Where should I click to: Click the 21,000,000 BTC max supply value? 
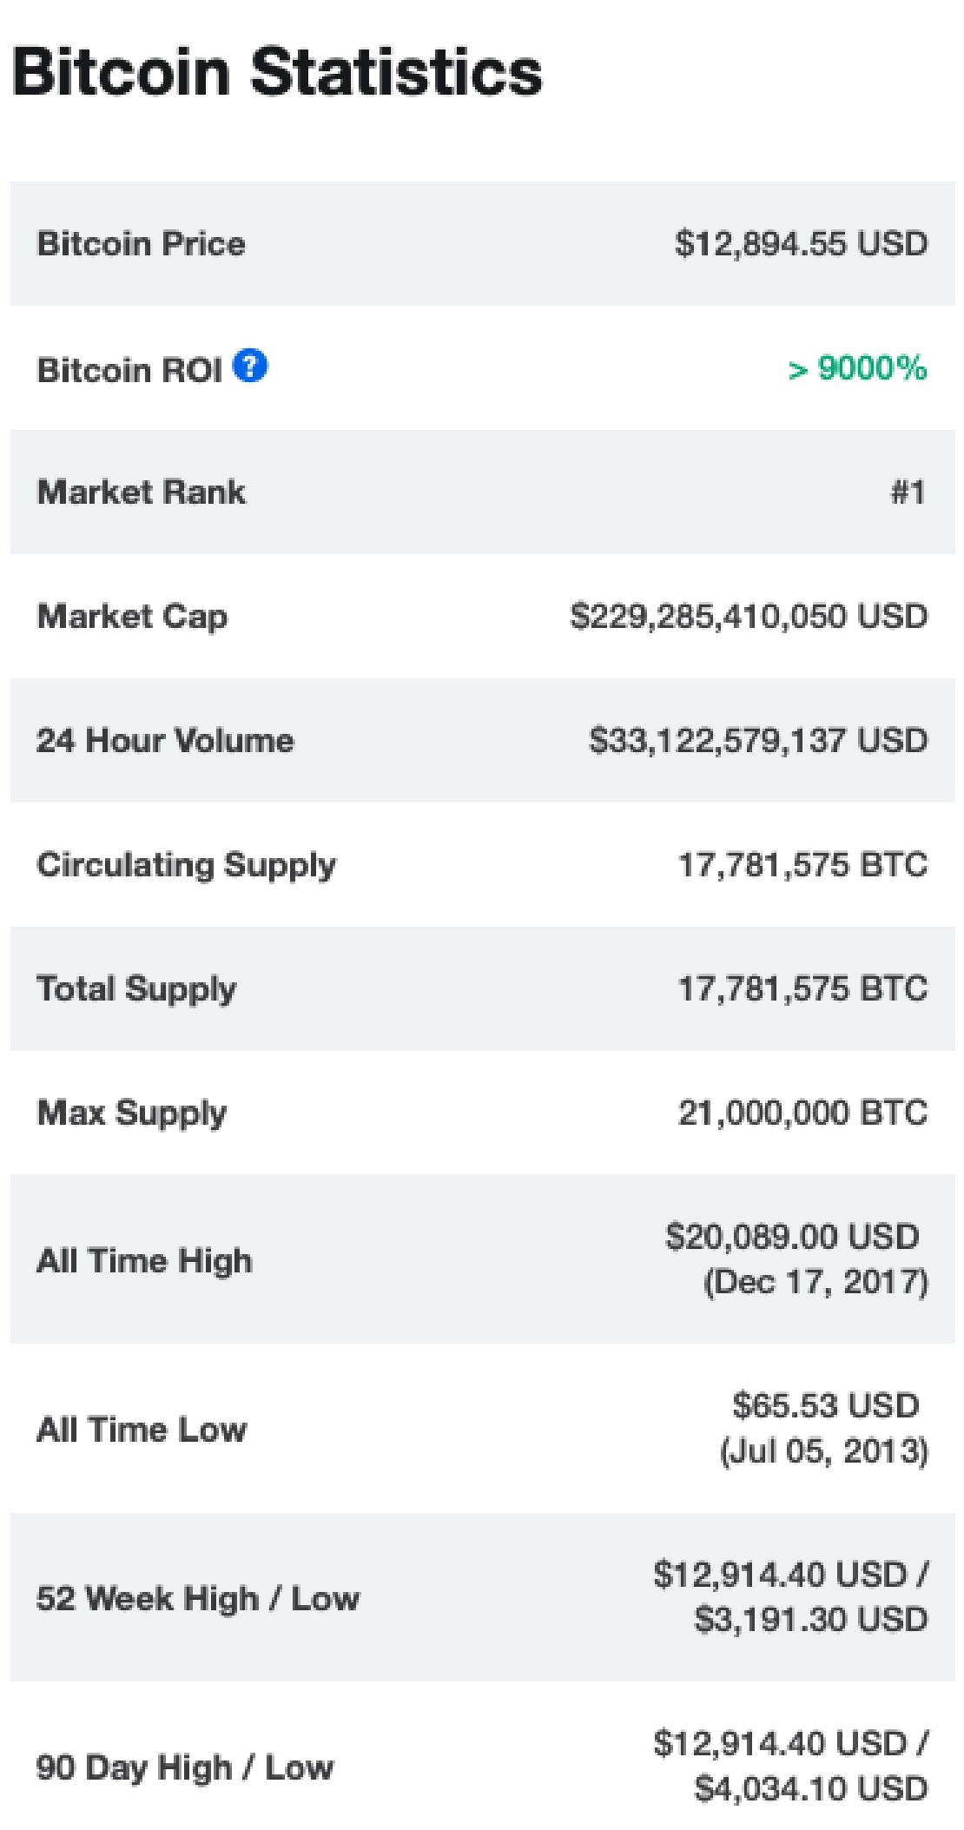(802, 1113)
